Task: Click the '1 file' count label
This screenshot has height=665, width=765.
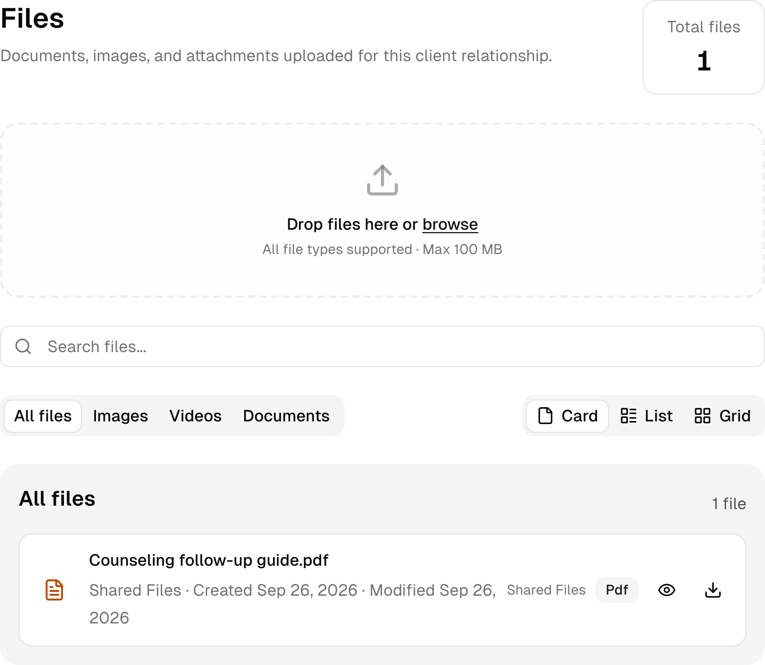Action: (729, 504)
